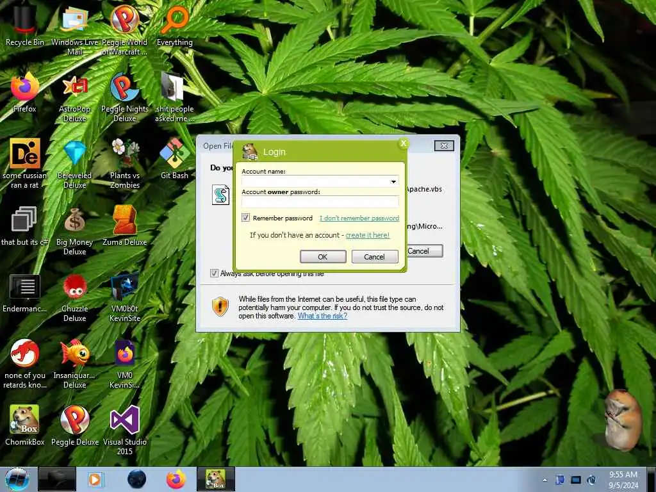656x492 pixels.
Task: Select Big Money Deluxe desktop icon
Action: 74,230
